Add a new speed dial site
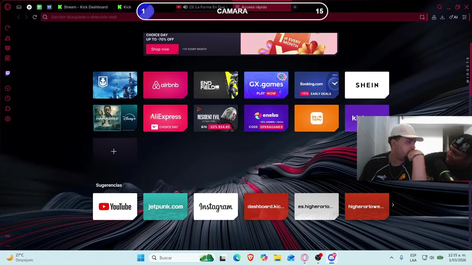 [x=115, y=151]
